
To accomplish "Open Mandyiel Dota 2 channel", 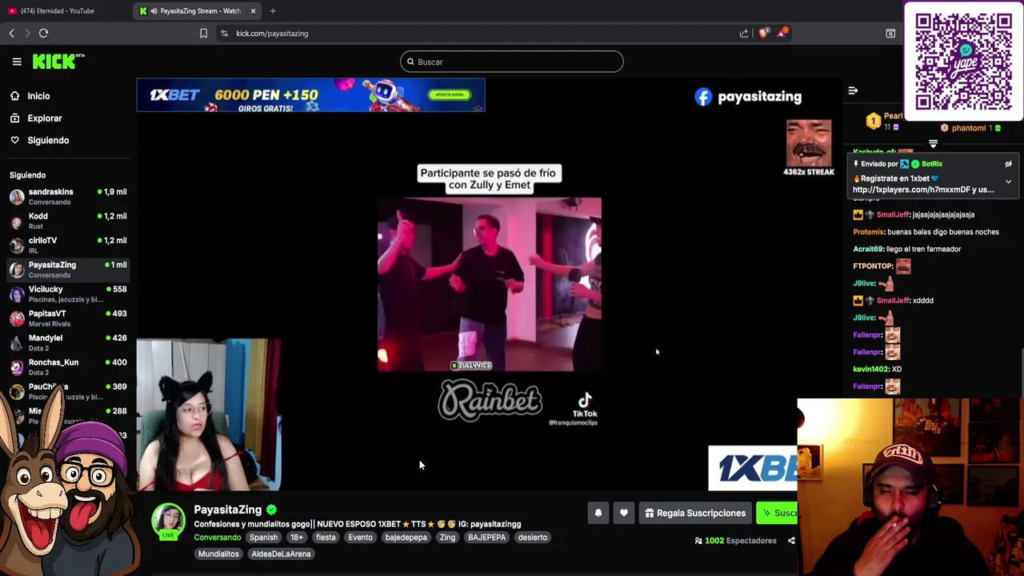I will click(68, 342).
